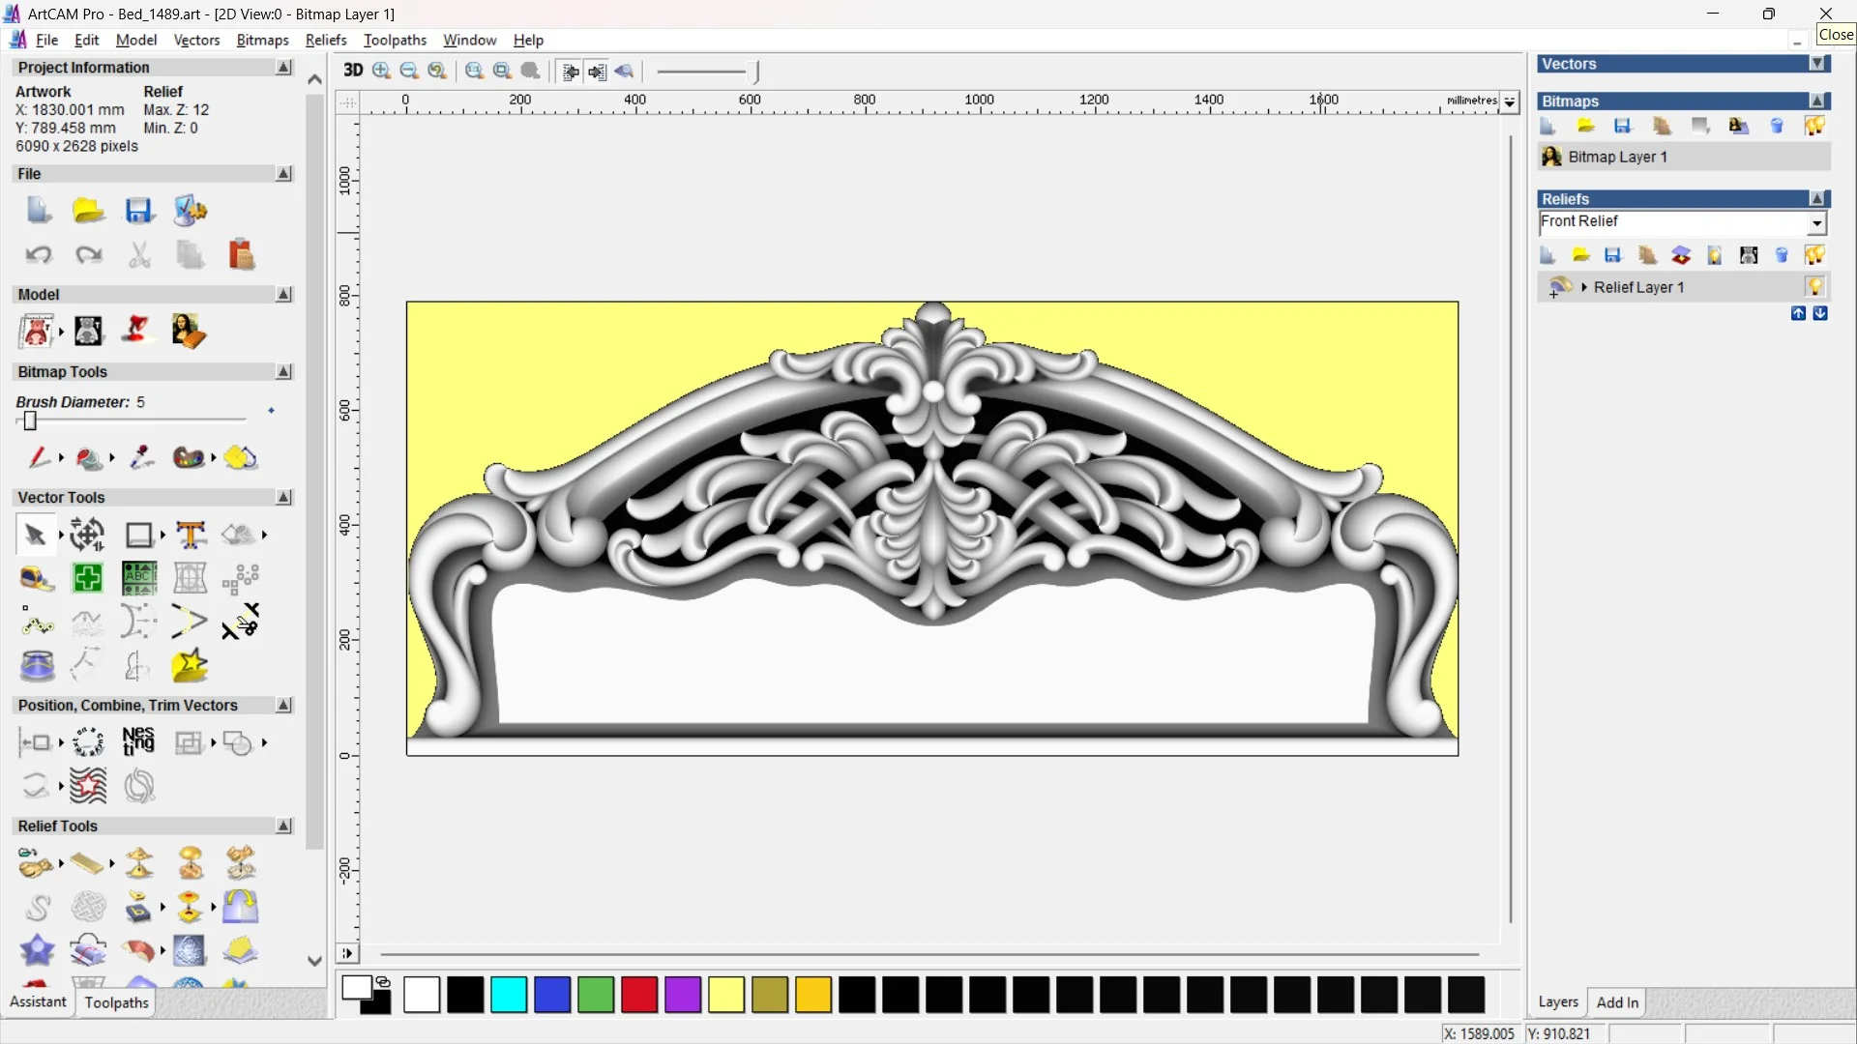The height and width of the screenshot is (1044, 1857).
Task: Pick the cyan color swatch
Action: point(509,995)
